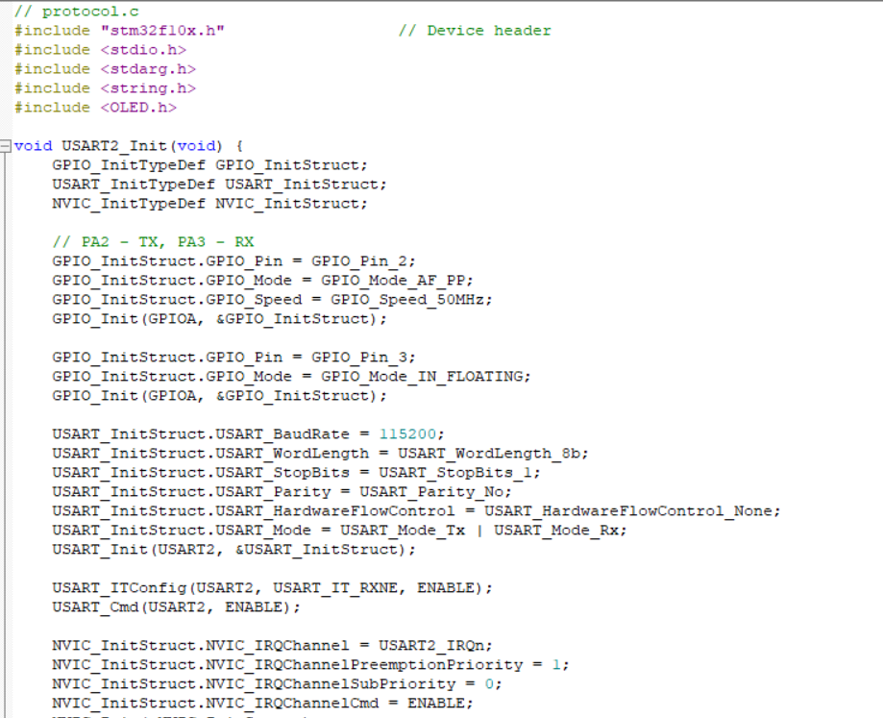The image size is (883, 718).
Task: Click the 'USART_StopBits_1' value
Action: click(x=454, y=473)
